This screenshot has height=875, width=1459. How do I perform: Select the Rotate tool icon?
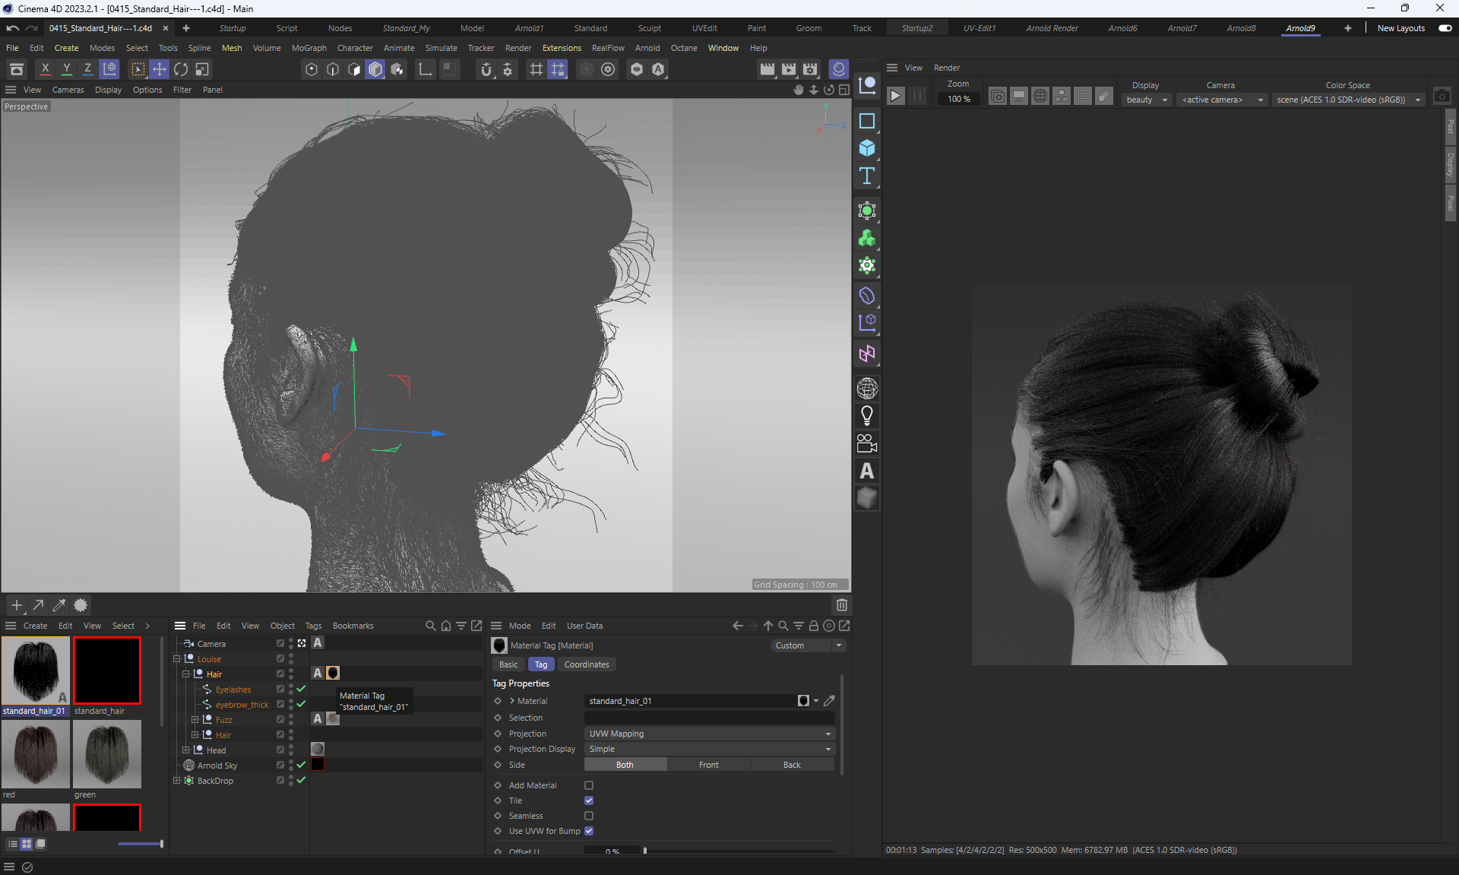(181, 69)
